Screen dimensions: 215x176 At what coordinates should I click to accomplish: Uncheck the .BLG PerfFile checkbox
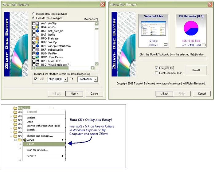tap(34, 53)
